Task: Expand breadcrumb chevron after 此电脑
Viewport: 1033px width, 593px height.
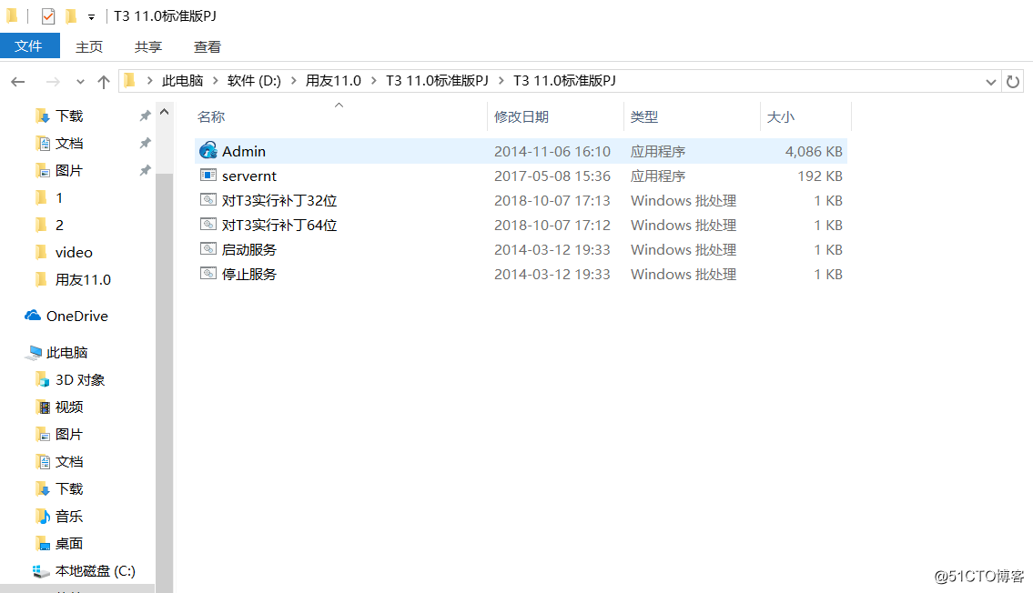Action: 215,80
